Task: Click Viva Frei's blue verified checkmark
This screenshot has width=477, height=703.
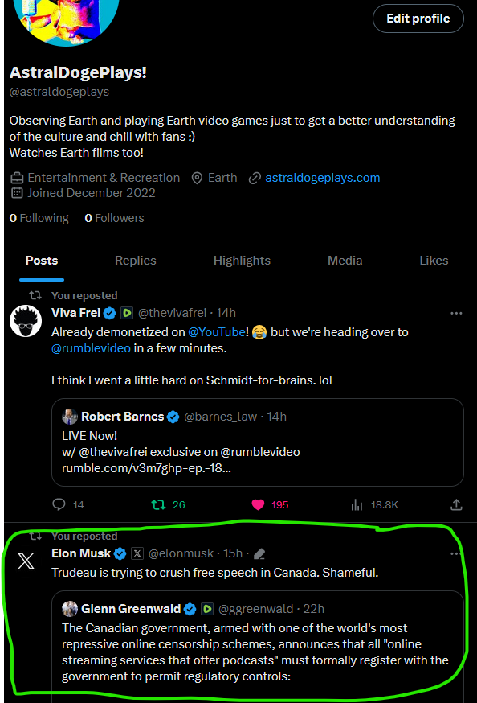Action: 110,313
